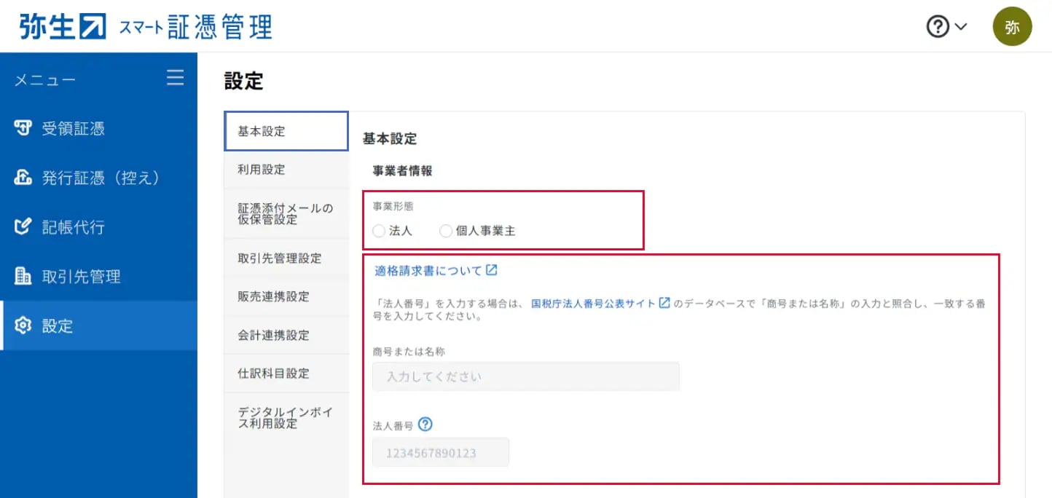Click the 記帳代行 pencil icon

[x=23, y=227]
